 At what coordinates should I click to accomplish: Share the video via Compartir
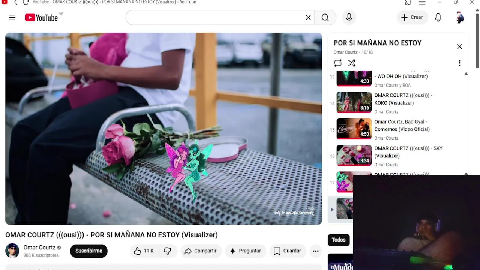tap(201, 251)
